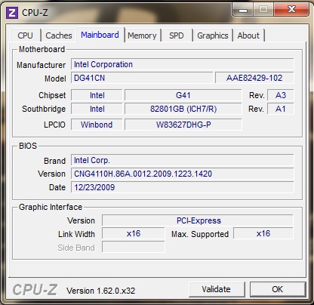314x305 pixels.
Task: Click the Intel Corp. BIOS brand field
Action: pos(183,160)
